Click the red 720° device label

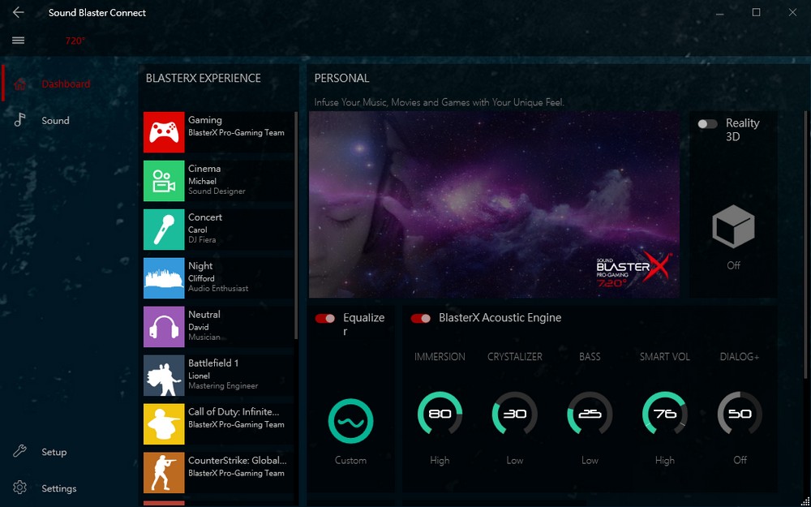(x=75, y=41)
